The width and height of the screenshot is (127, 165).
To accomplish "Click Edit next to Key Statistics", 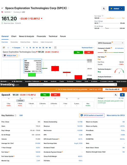I will 21,115.
